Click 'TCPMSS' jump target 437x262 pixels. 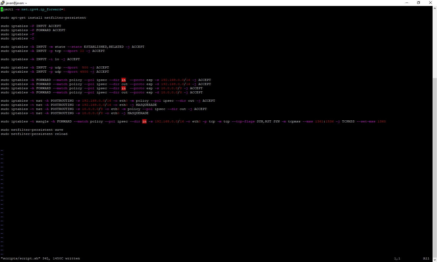(x=348, y=121)
